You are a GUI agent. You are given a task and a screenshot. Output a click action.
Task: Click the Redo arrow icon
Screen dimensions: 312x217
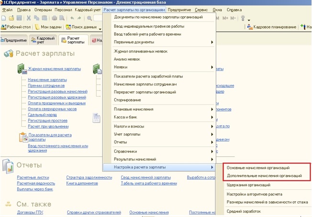[x=79, y=18]
